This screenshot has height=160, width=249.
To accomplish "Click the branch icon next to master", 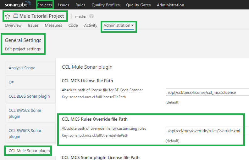I will (x=71, y=16).
